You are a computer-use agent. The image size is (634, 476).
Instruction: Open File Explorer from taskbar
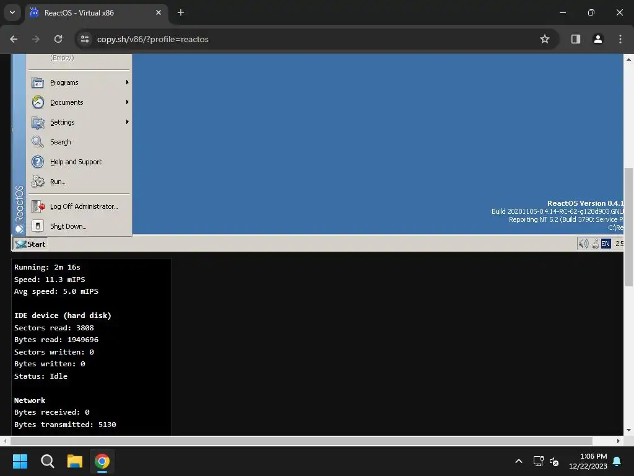(75, 461)
